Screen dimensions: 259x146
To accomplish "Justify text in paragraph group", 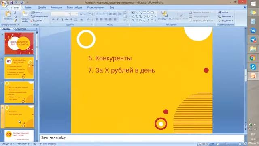I will pyautogui.click(x=110, y=19).
